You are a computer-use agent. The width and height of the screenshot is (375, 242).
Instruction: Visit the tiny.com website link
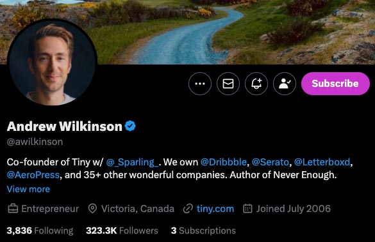click(x=215, y=209)
